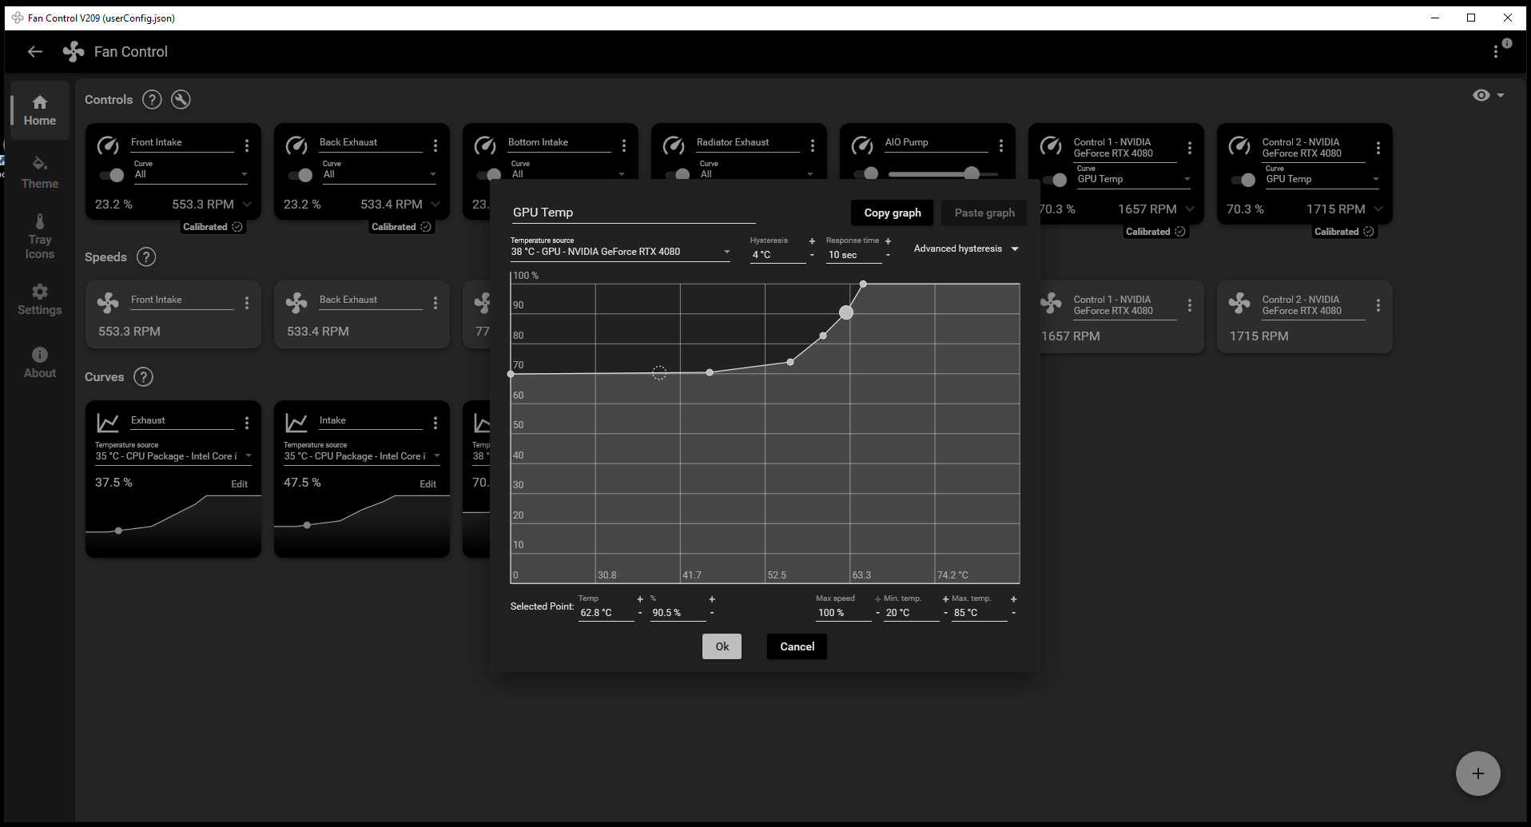The height and width of the screenshot is (827, 1531).
Task: Open the Front Intake speed card menu
Action: coord(247,303)
